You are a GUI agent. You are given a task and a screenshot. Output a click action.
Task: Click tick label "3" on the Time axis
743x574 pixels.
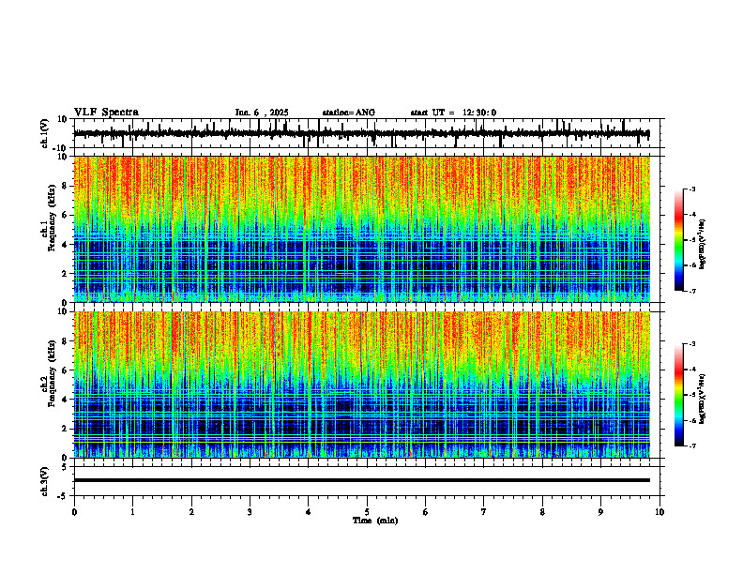[x=250, y=512]
